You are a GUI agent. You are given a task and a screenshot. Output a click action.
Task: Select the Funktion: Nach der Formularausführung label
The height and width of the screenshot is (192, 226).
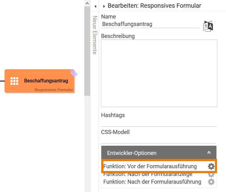pos(152,182)
